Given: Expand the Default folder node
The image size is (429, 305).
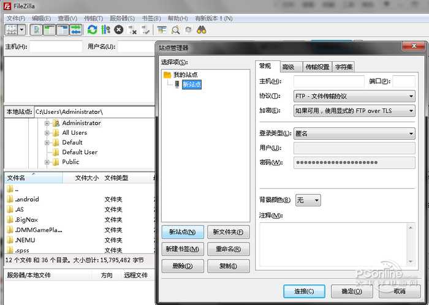Looking at the screenshot, I should pos(47,143).
